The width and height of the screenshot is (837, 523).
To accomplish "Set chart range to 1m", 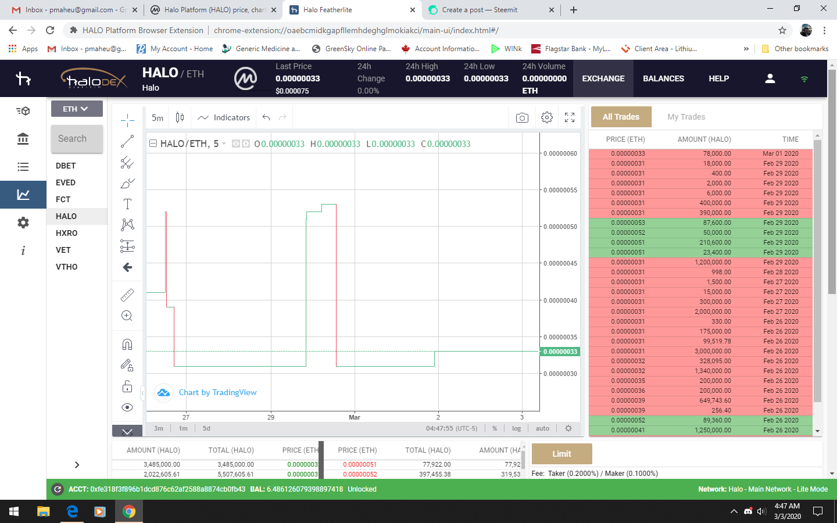I will point(183,428).
